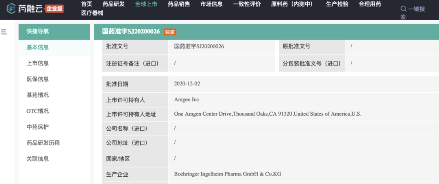Open the 医疗器械 nav menu
The image size is (439, 184).
(x=92, y=13)
